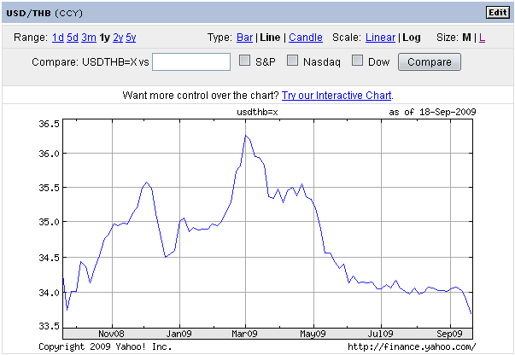Screen dimensions: 515x355
Task: Click the 36.5 y-axis value
Action: point(50,124)
